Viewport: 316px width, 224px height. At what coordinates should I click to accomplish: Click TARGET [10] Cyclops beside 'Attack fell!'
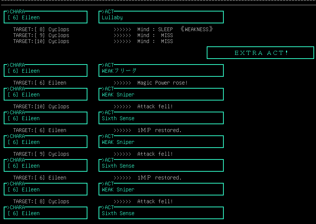tap(41, 106)
